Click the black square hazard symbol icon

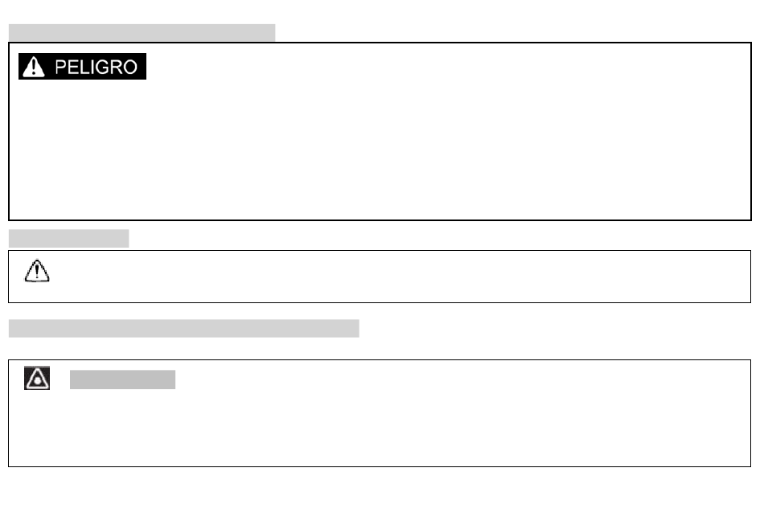pos(37,378)
